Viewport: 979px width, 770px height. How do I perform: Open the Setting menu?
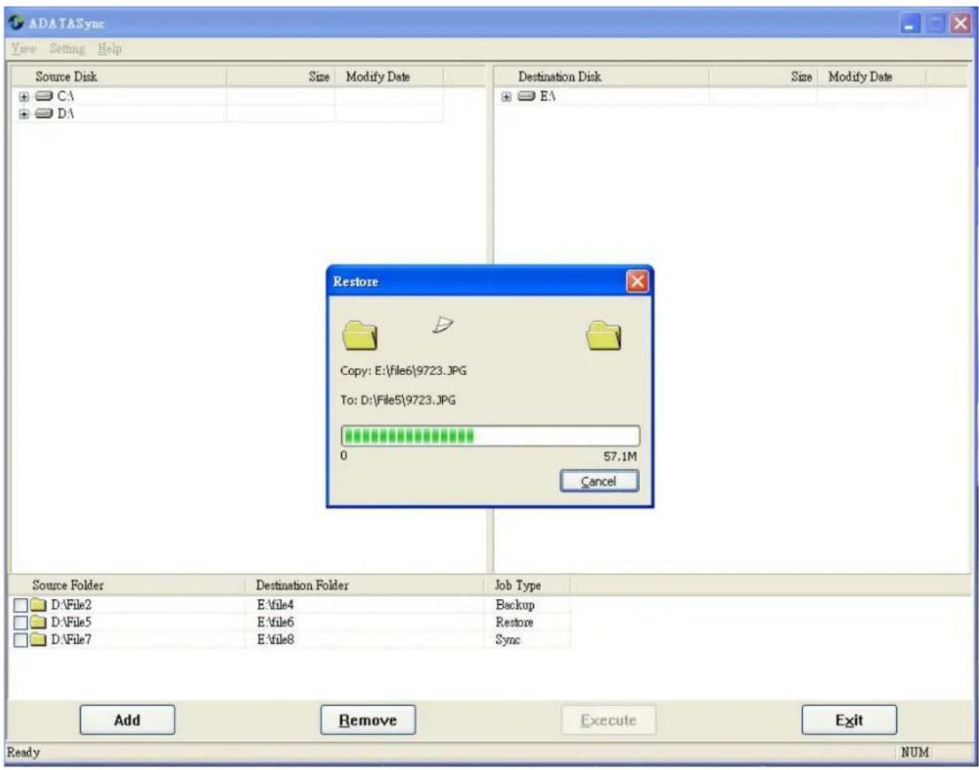pos(67,49)
